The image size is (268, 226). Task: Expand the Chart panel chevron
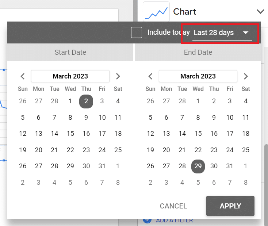(260, 12)
